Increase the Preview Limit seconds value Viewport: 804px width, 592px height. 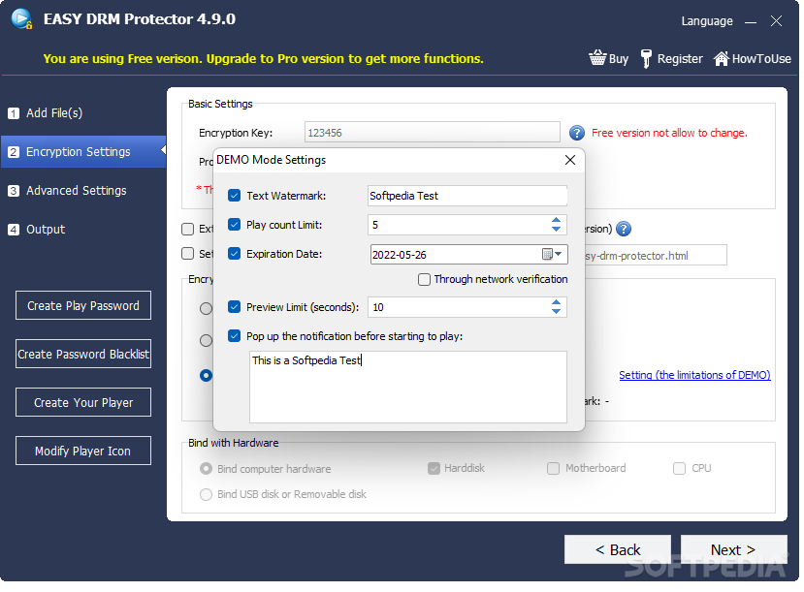click(x=556, y=302)
